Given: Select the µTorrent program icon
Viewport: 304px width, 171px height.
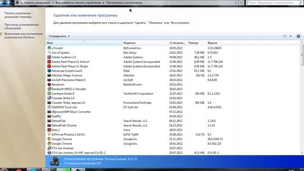Looking at the screenshot, I should [x=49, y=48].
